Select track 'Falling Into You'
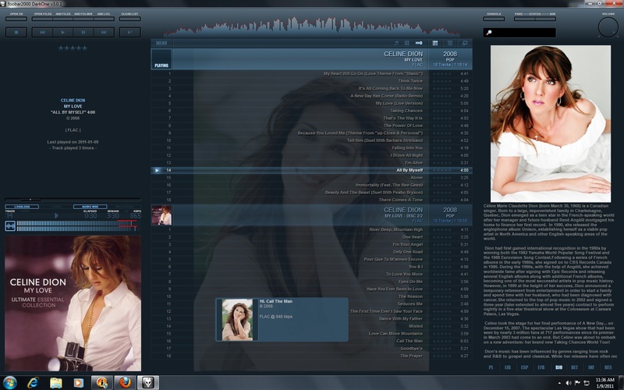Image resolution: width=624 pixels, height=390 pixels. click(311, 147)
